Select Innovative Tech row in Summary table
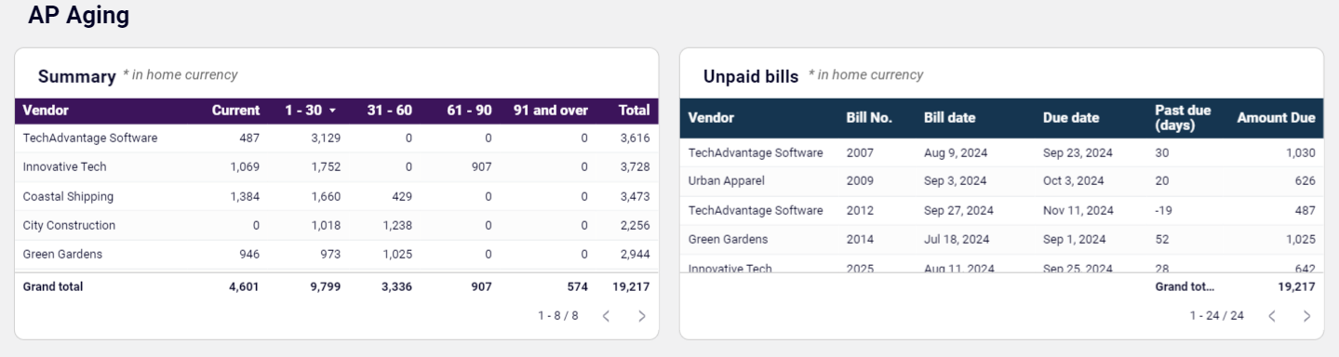This screenshot has height=357, width=1339. (337, 167)
